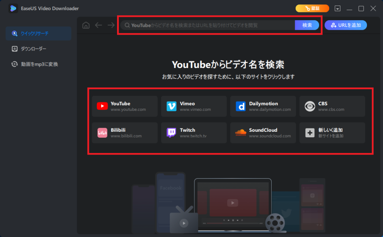The height and width of the screenshot is (237, 383).
Task: Select the CBS site tile
Action: click(332, 106)
